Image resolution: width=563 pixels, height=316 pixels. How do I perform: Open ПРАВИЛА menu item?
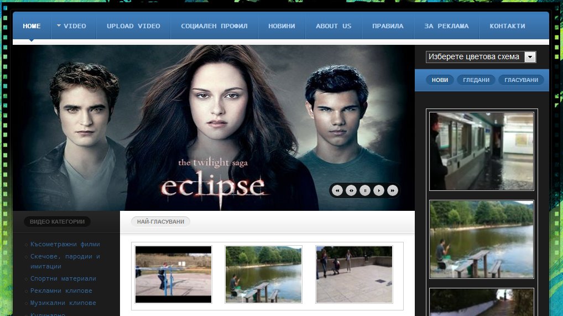point(388,26)
